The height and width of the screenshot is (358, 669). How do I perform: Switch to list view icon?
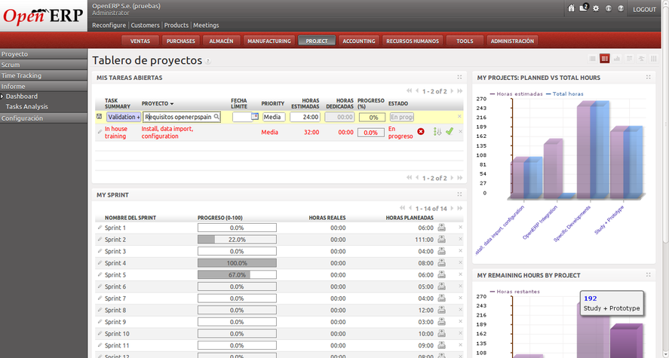[x=592, y=59]
